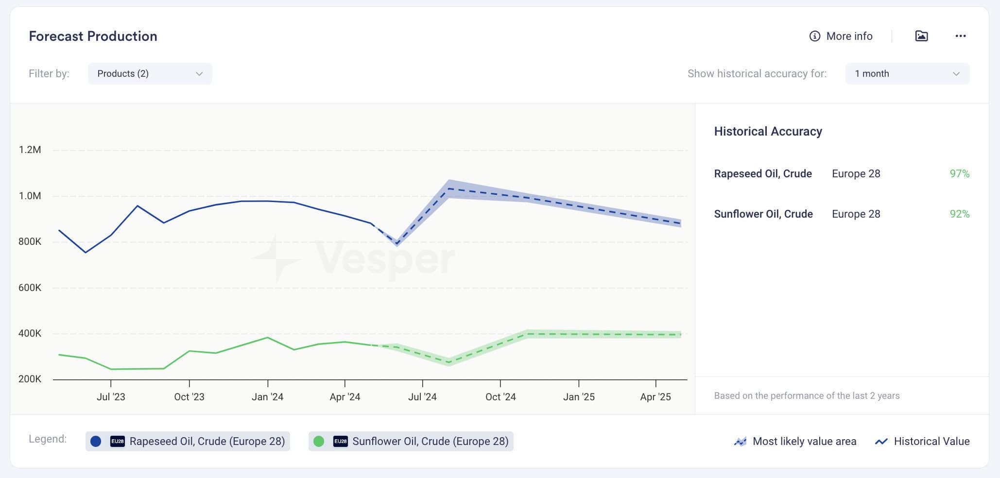Toggle Rapeseed Oil, Crude series in legend
Image resolution: width=1000 pixels, height=478 pixels.
[188, 441]
